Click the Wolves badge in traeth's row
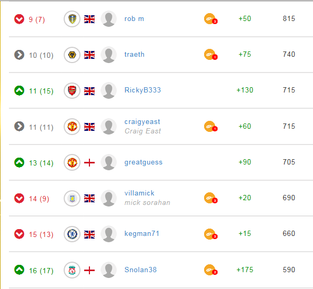 pos(72,55)
